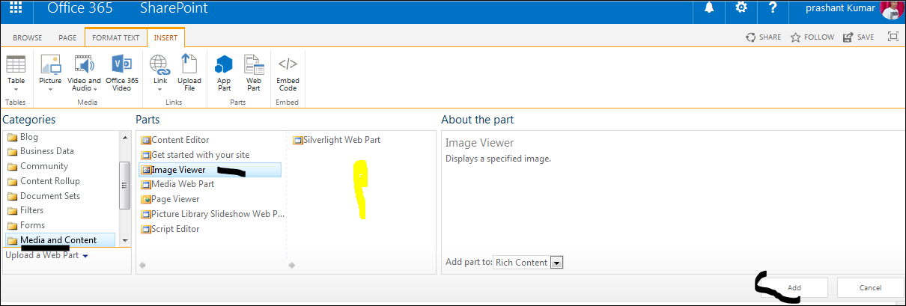The height and width of the screenshot is (306, 906).
Task: Click the Categories scroll up arrow
Action: click(125, 138)
